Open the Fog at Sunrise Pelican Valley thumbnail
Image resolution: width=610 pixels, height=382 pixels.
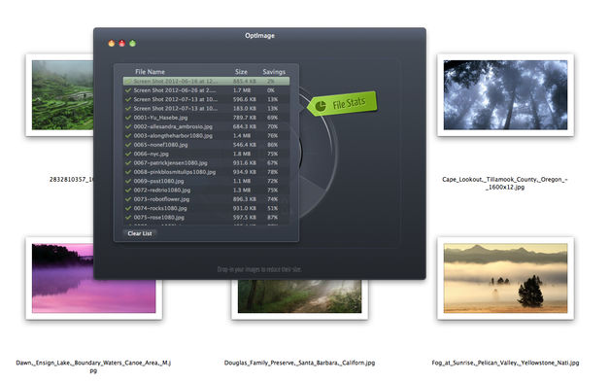pyautogui.click(x=505, y=278)
